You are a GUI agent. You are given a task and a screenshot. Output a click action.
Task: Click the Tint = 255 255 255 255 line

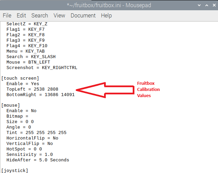tap(37, 133)
